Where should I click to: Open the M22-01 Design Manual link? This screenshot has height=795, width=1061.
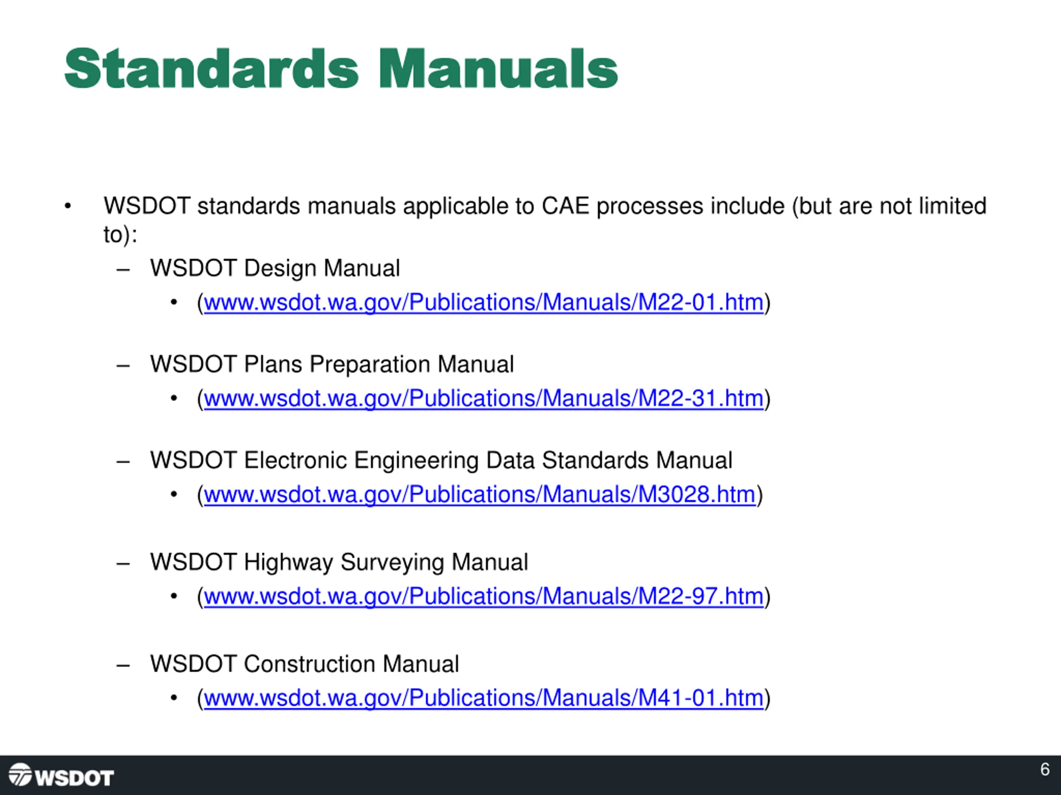coord(484,303)
